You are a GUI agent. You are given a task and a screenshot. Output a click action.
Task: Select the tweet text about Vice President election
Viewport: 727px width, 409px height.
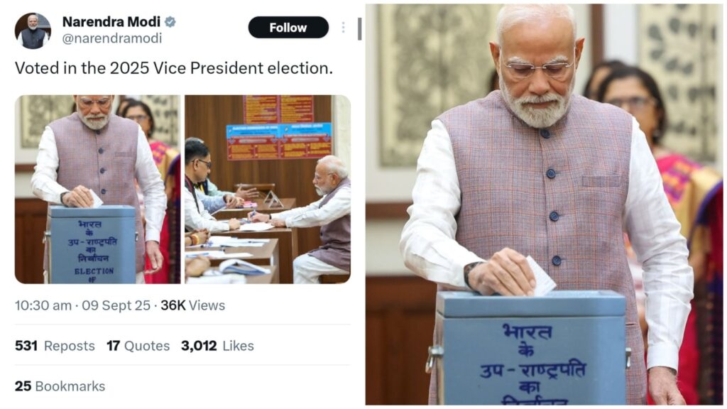[x=174, y=68]
